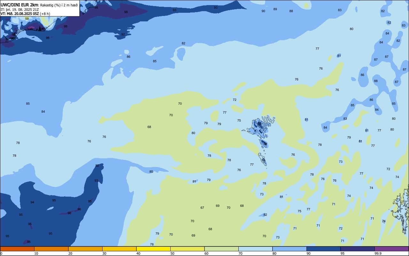The height and width of the screenshot is (256, 409).
Task: Click the 'Rakastig (%) í 2 m hæð' label
Action: pyautogui.click(x=59, y=5)
